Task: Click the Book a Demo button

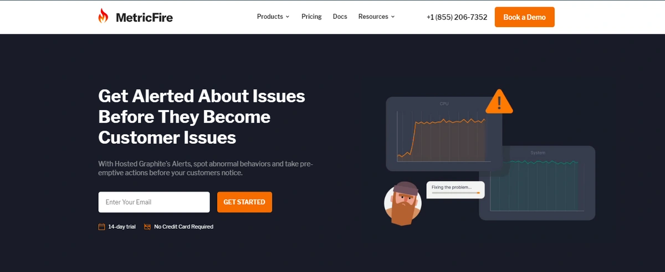Action: pos(524,17)
